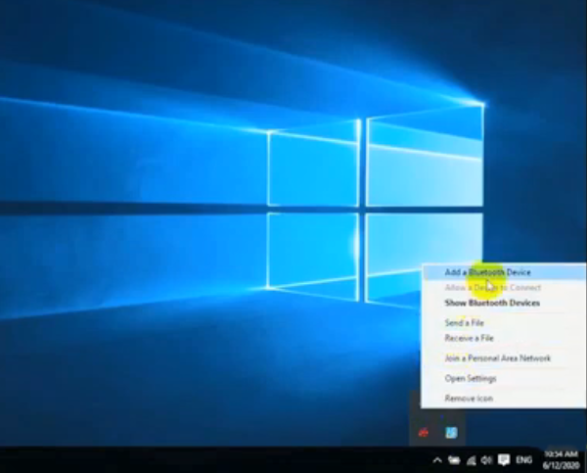Open the battery power tray icon
Screen dimensions: 587x473
(x=454, y=460)
